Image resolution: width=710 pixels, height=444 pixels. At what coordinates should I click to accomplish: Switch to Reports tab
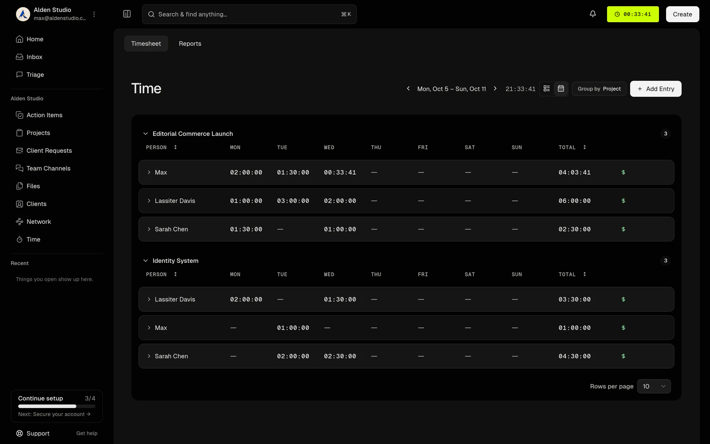coord(190,44)
